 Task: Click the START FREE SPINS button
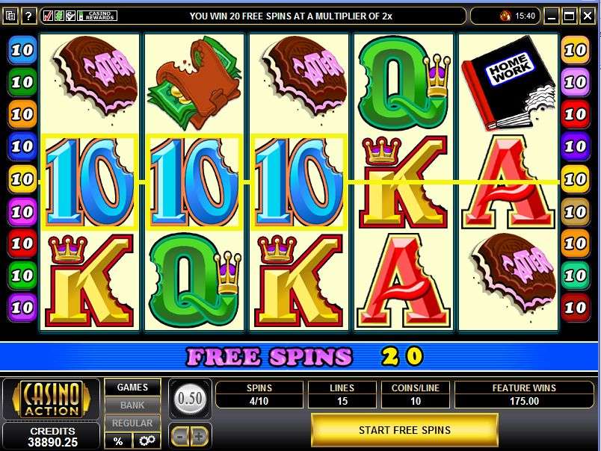pyautogui.click(x=404, y=430)
